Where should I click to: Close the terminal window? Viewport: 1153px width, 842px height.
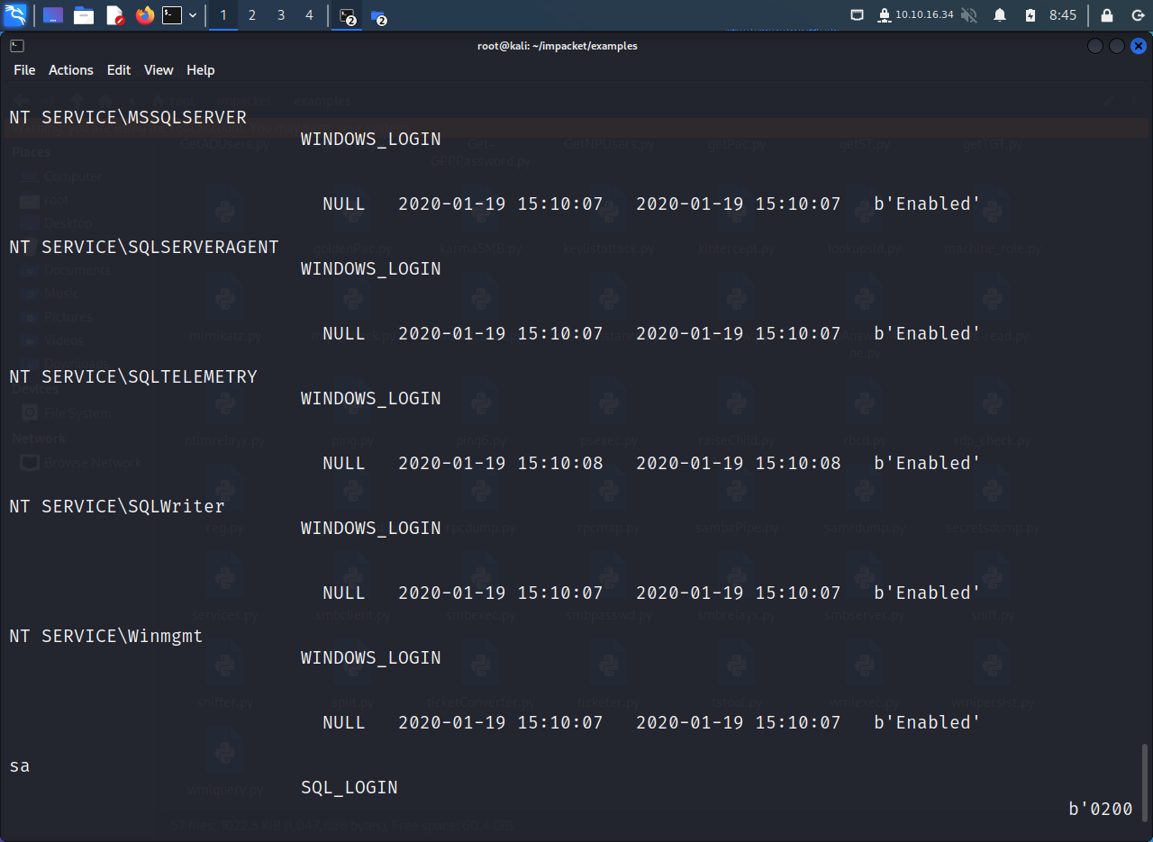1139,46
